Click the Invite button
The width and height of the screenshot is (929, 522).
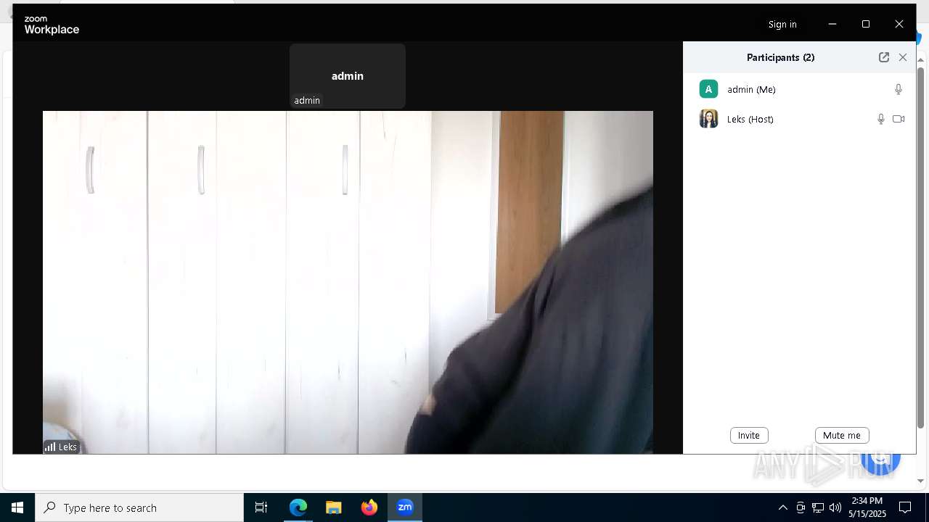[x=749, y=435]
